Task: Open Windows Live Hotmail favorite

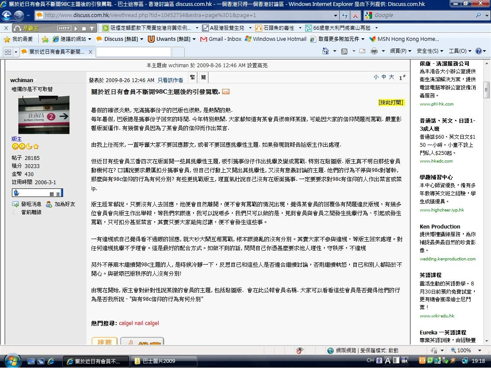Action: (276, 39)
